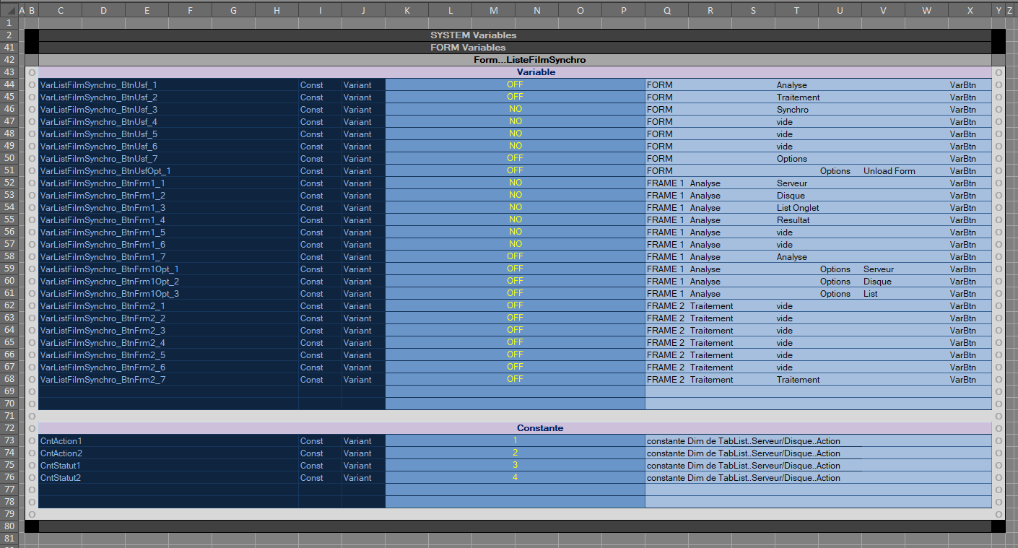Click Options description in the BtnUsf_7 row

click(x=791, y=159)
